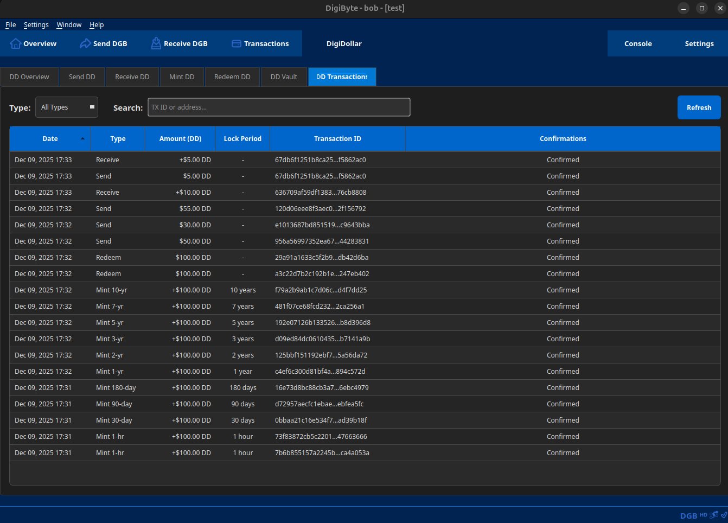Click the Transactions card icon
The width and height of the screenshot is (728, 523).
pos(237,44)
